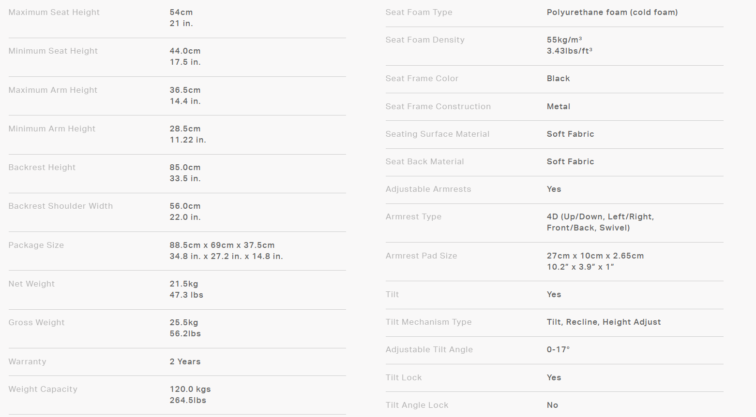Click the Seat Frame Color value Black
Image resolution: width=756 pixels, height=417 pixels.
click(558, 78)
